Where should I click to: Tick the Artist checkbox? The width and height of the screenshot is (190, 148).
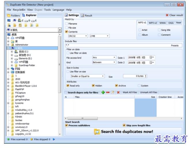tap(140, 30)
